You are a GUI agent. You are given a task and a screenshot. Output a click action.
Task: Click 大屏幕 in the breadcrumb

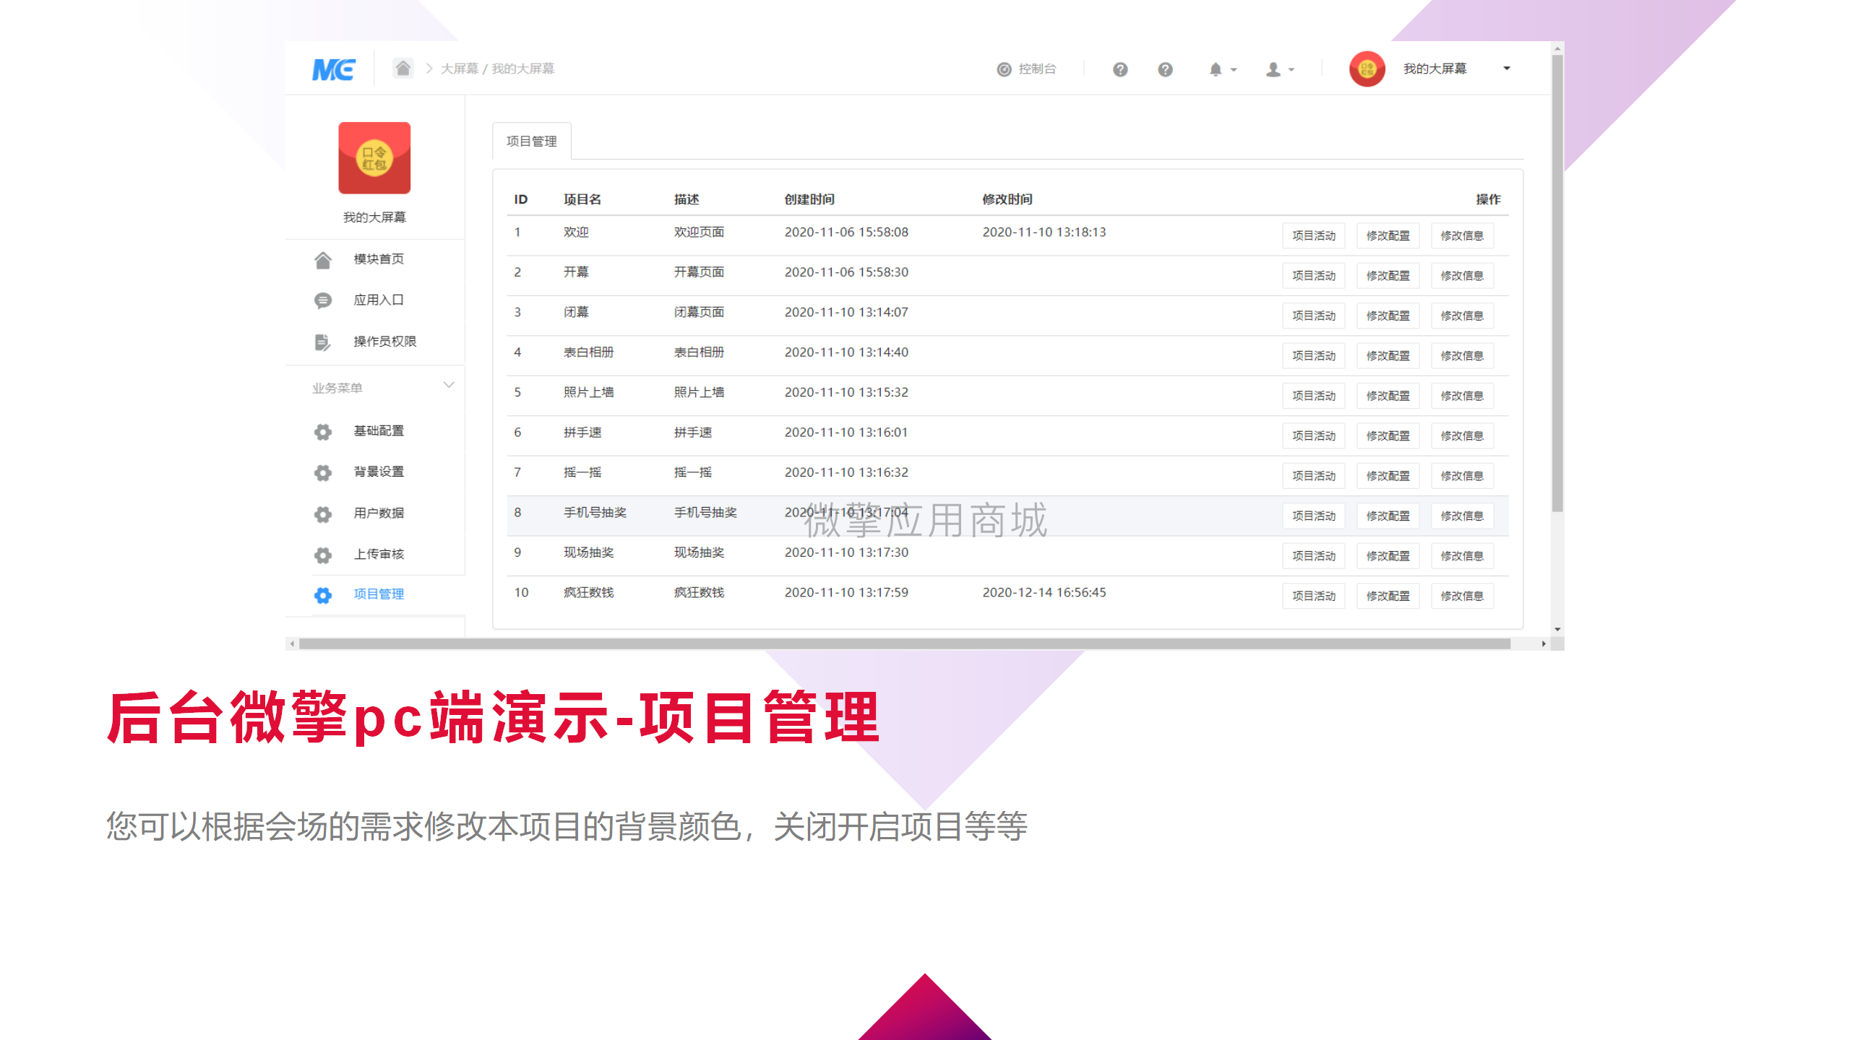point(460,69)
